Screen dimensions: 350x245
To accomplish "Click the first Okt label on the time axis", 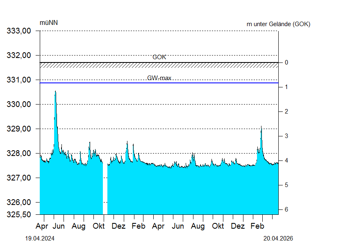I will pos(99,226).
